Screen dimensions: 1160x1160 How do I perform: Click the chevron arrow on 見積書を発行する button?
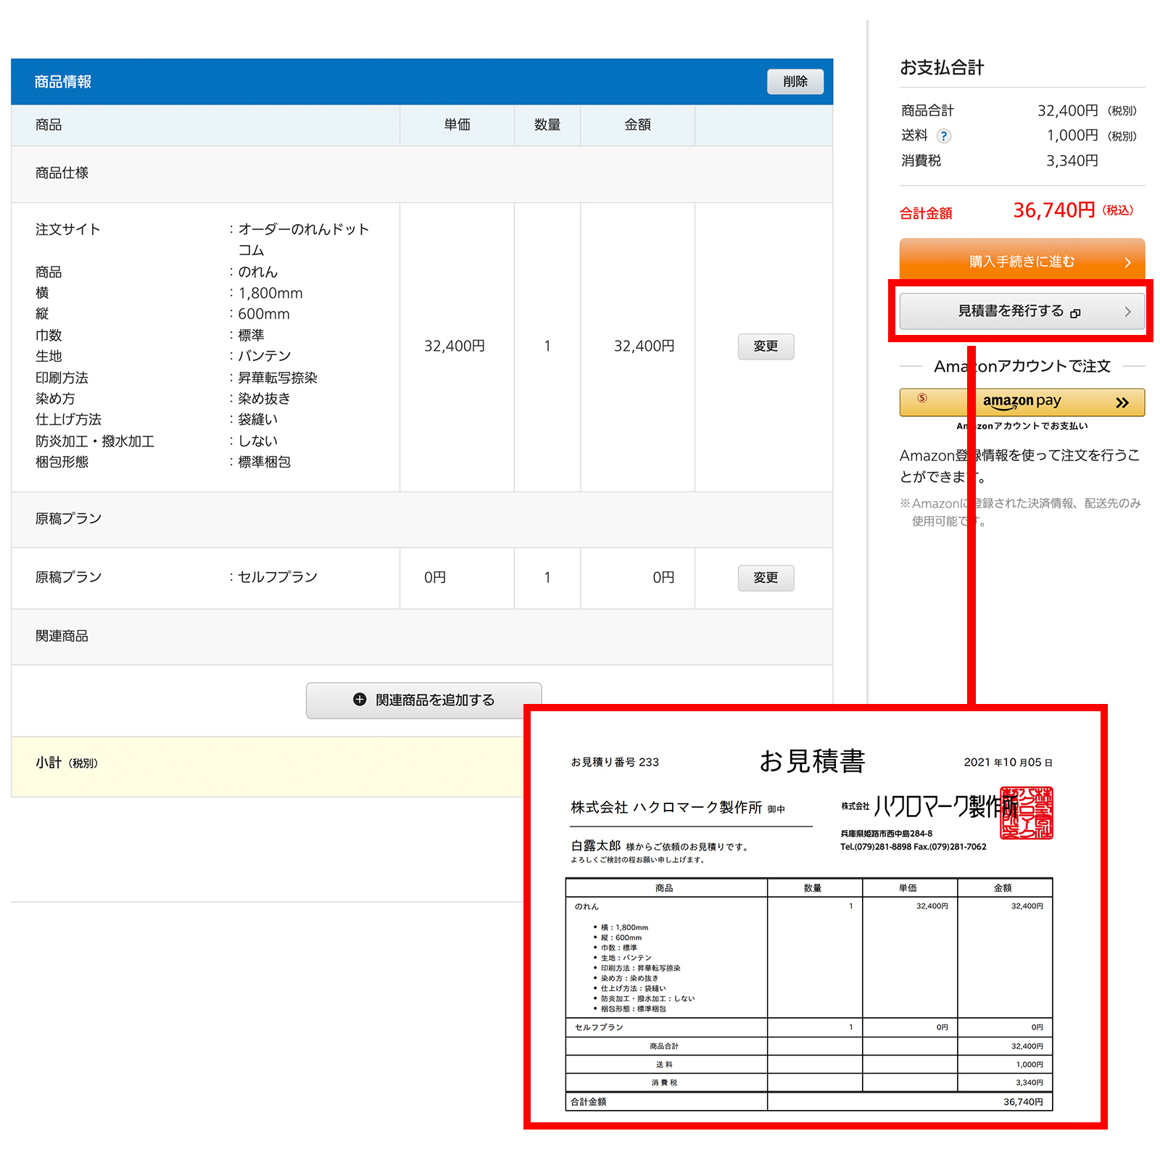(x=1128, y=312)
